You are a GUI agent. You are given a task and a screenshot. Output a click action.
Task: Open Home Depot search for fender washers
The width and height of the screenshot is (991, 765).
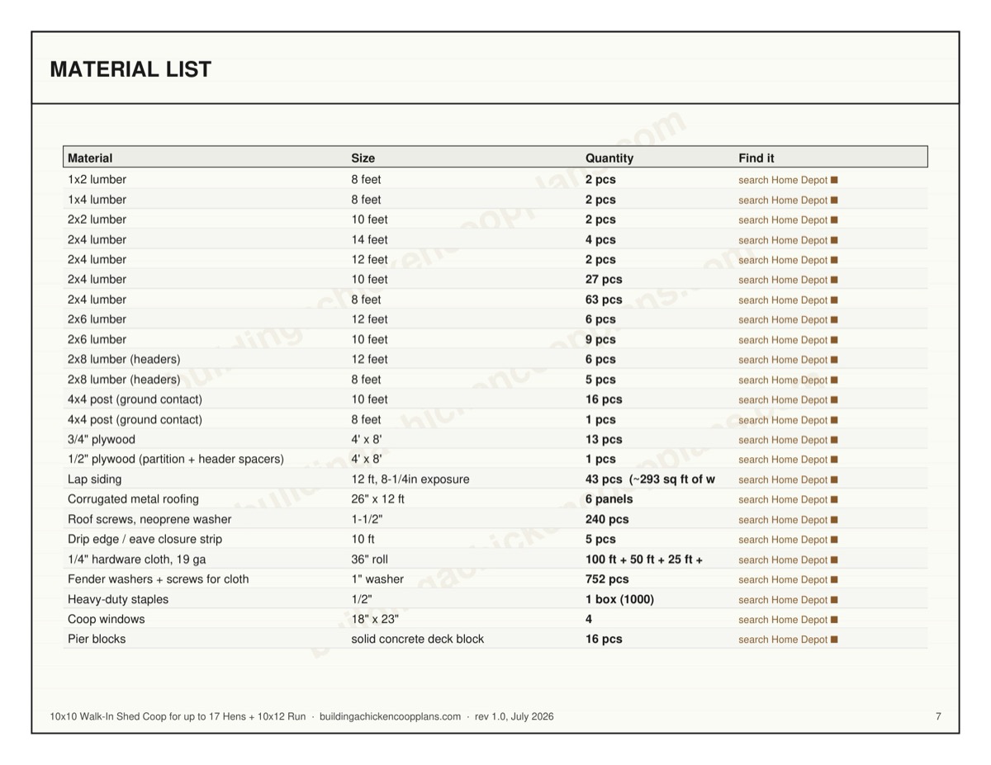pyautogui.click(x=783, y=579)
